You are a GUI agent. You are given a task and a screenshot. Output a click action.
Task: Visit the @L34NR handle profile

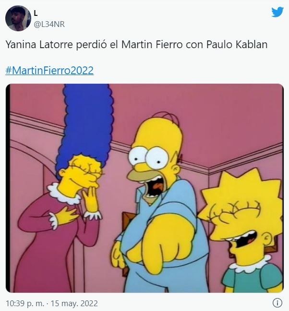(x=49, y=24)
